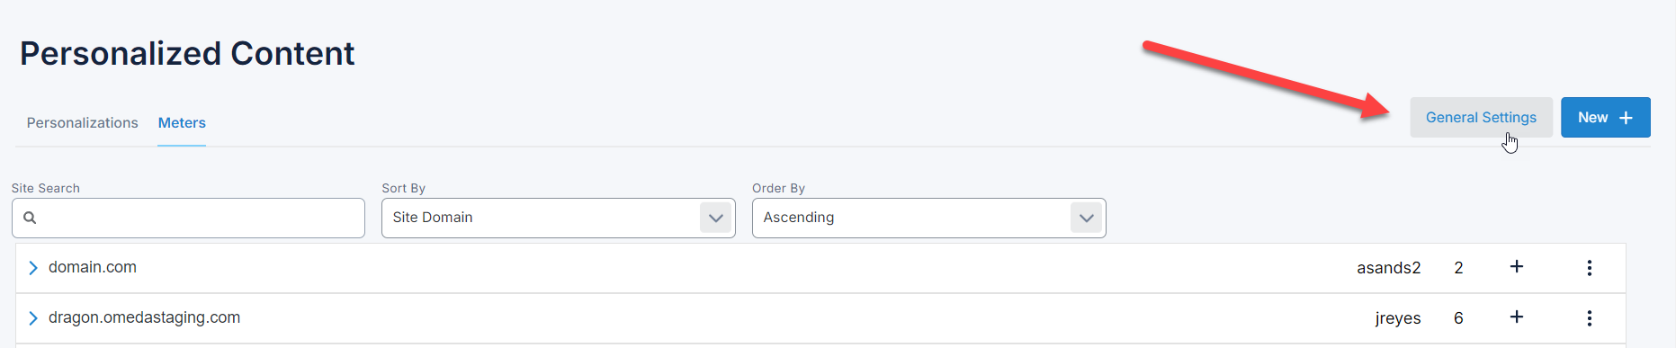Open the Sort By Site Domain dropdown

tap(559, 218)
